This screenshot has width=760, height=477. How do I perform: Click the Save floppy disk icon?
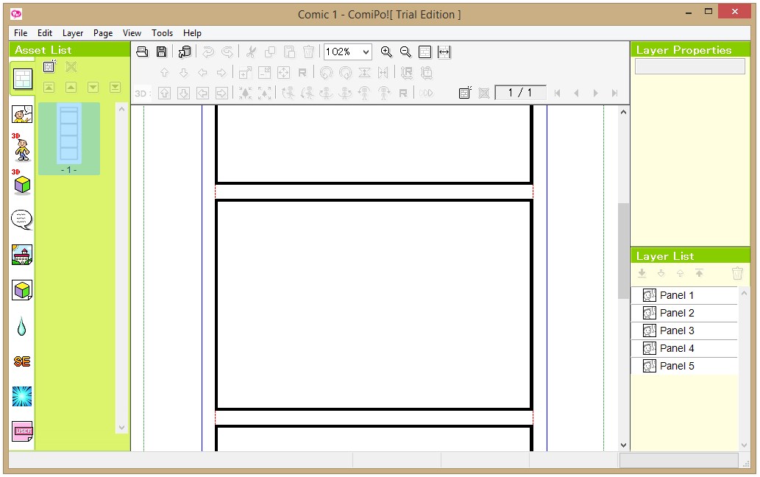click(161, 52)
